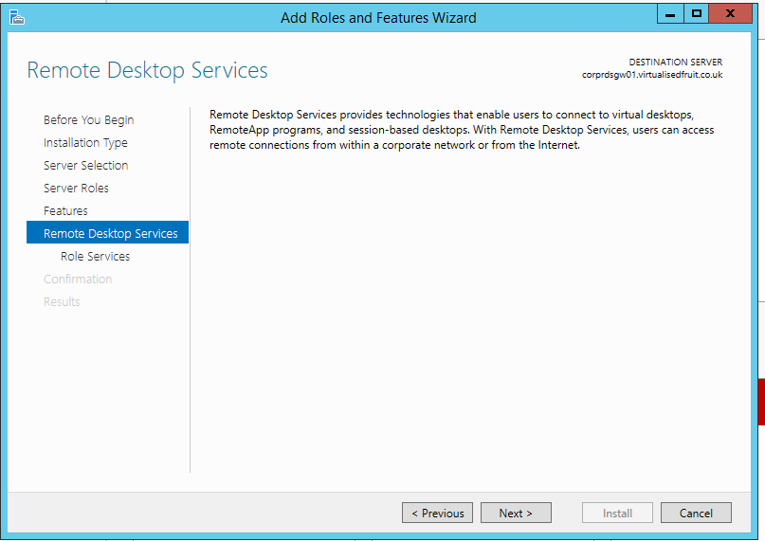Maximize the wizard window

click(697, 14)
